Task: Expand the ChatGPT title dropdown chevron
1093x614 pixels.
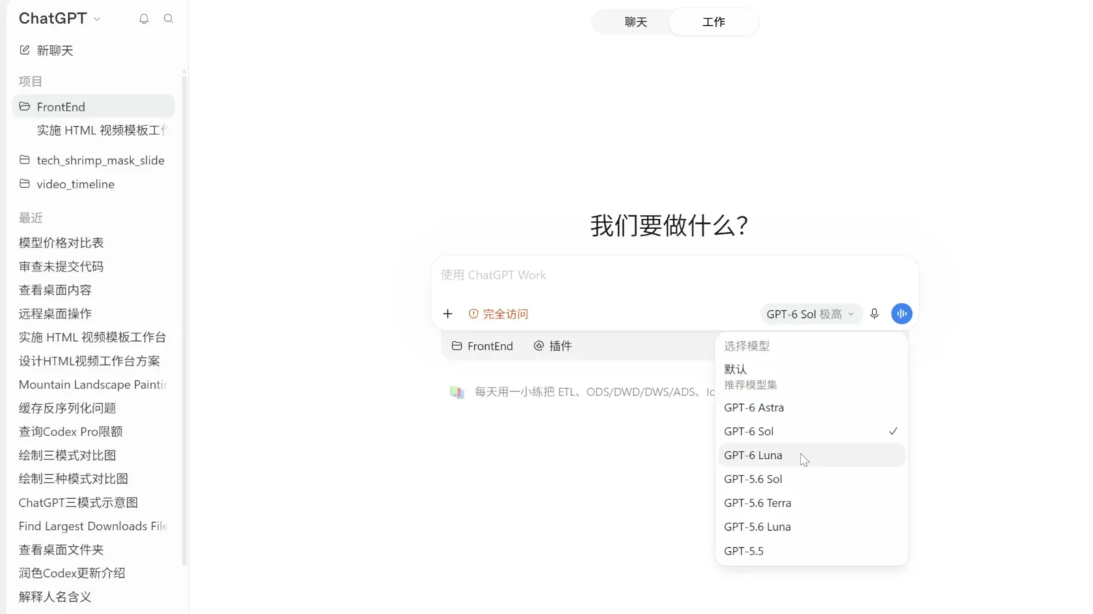Action: click(97, 19)
